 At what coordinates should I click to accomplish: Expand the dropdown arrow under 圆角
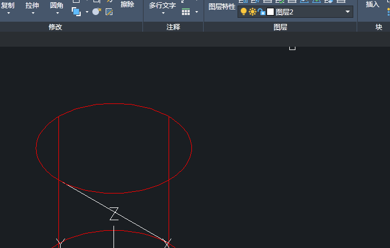[57, 13]
